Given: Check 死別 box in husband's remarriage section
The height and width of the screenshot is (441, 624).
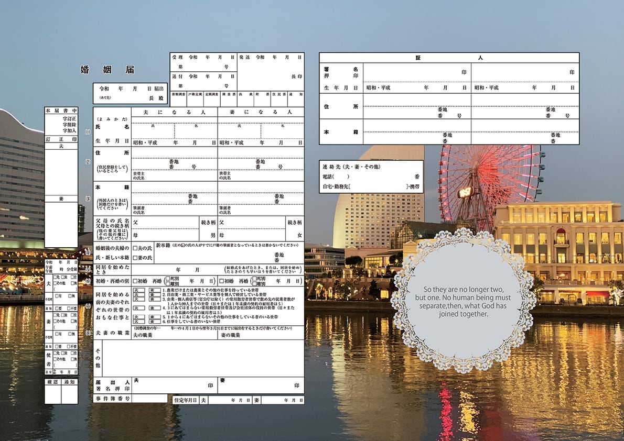Looking at the screenshot, I should 168,279.
